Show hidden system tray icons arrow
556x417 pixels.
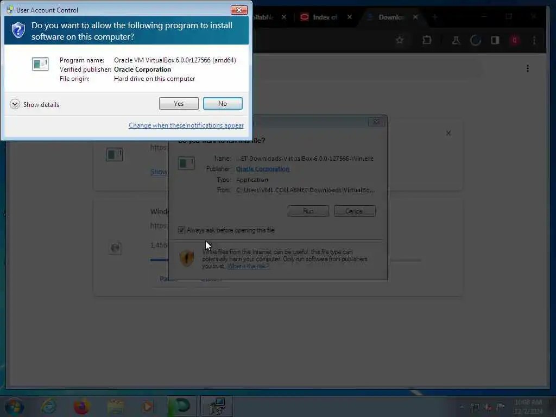[x=462, y=407]
